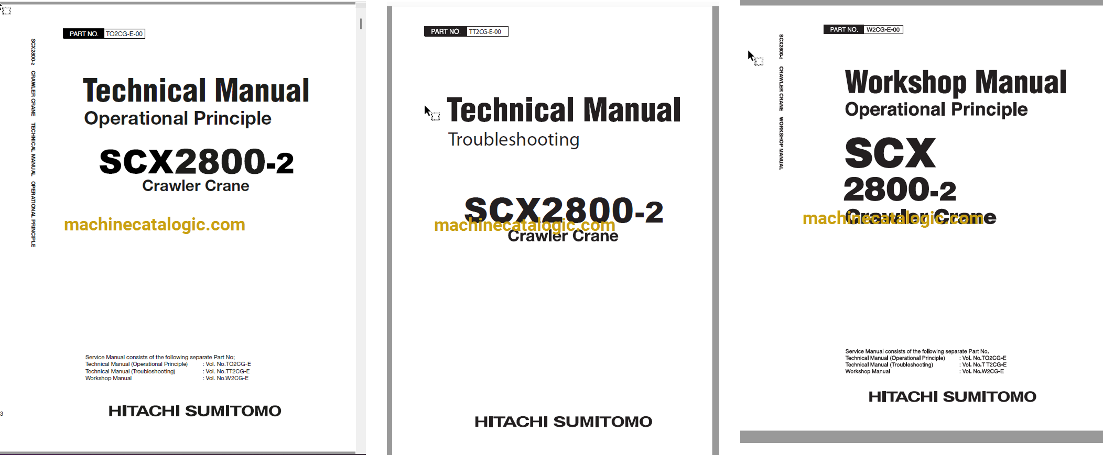Select 'Technical Manual (Operational Principle)' line on TO2CG-E-00 cover
The height and width of the screenshot is (455, 1103).
(136, 364)
